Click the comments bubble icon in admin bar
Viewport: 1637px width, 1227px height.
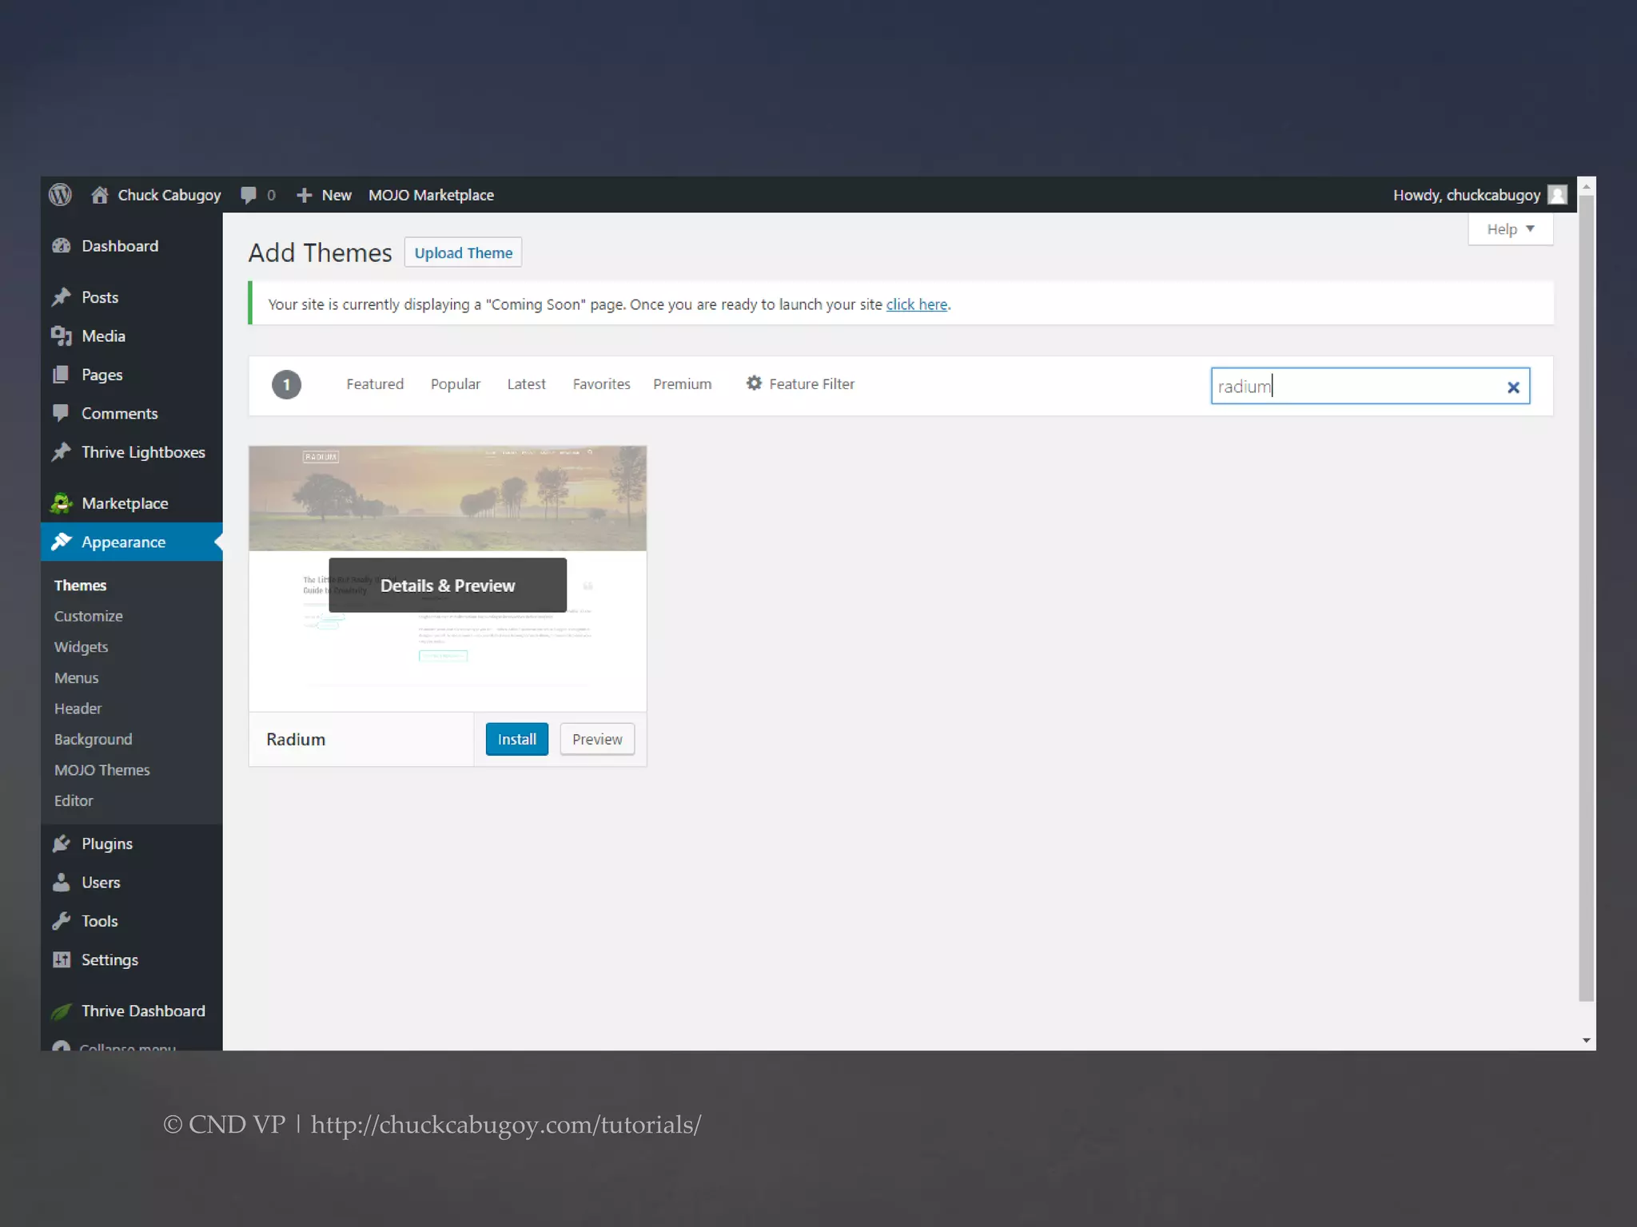point(249,195)
